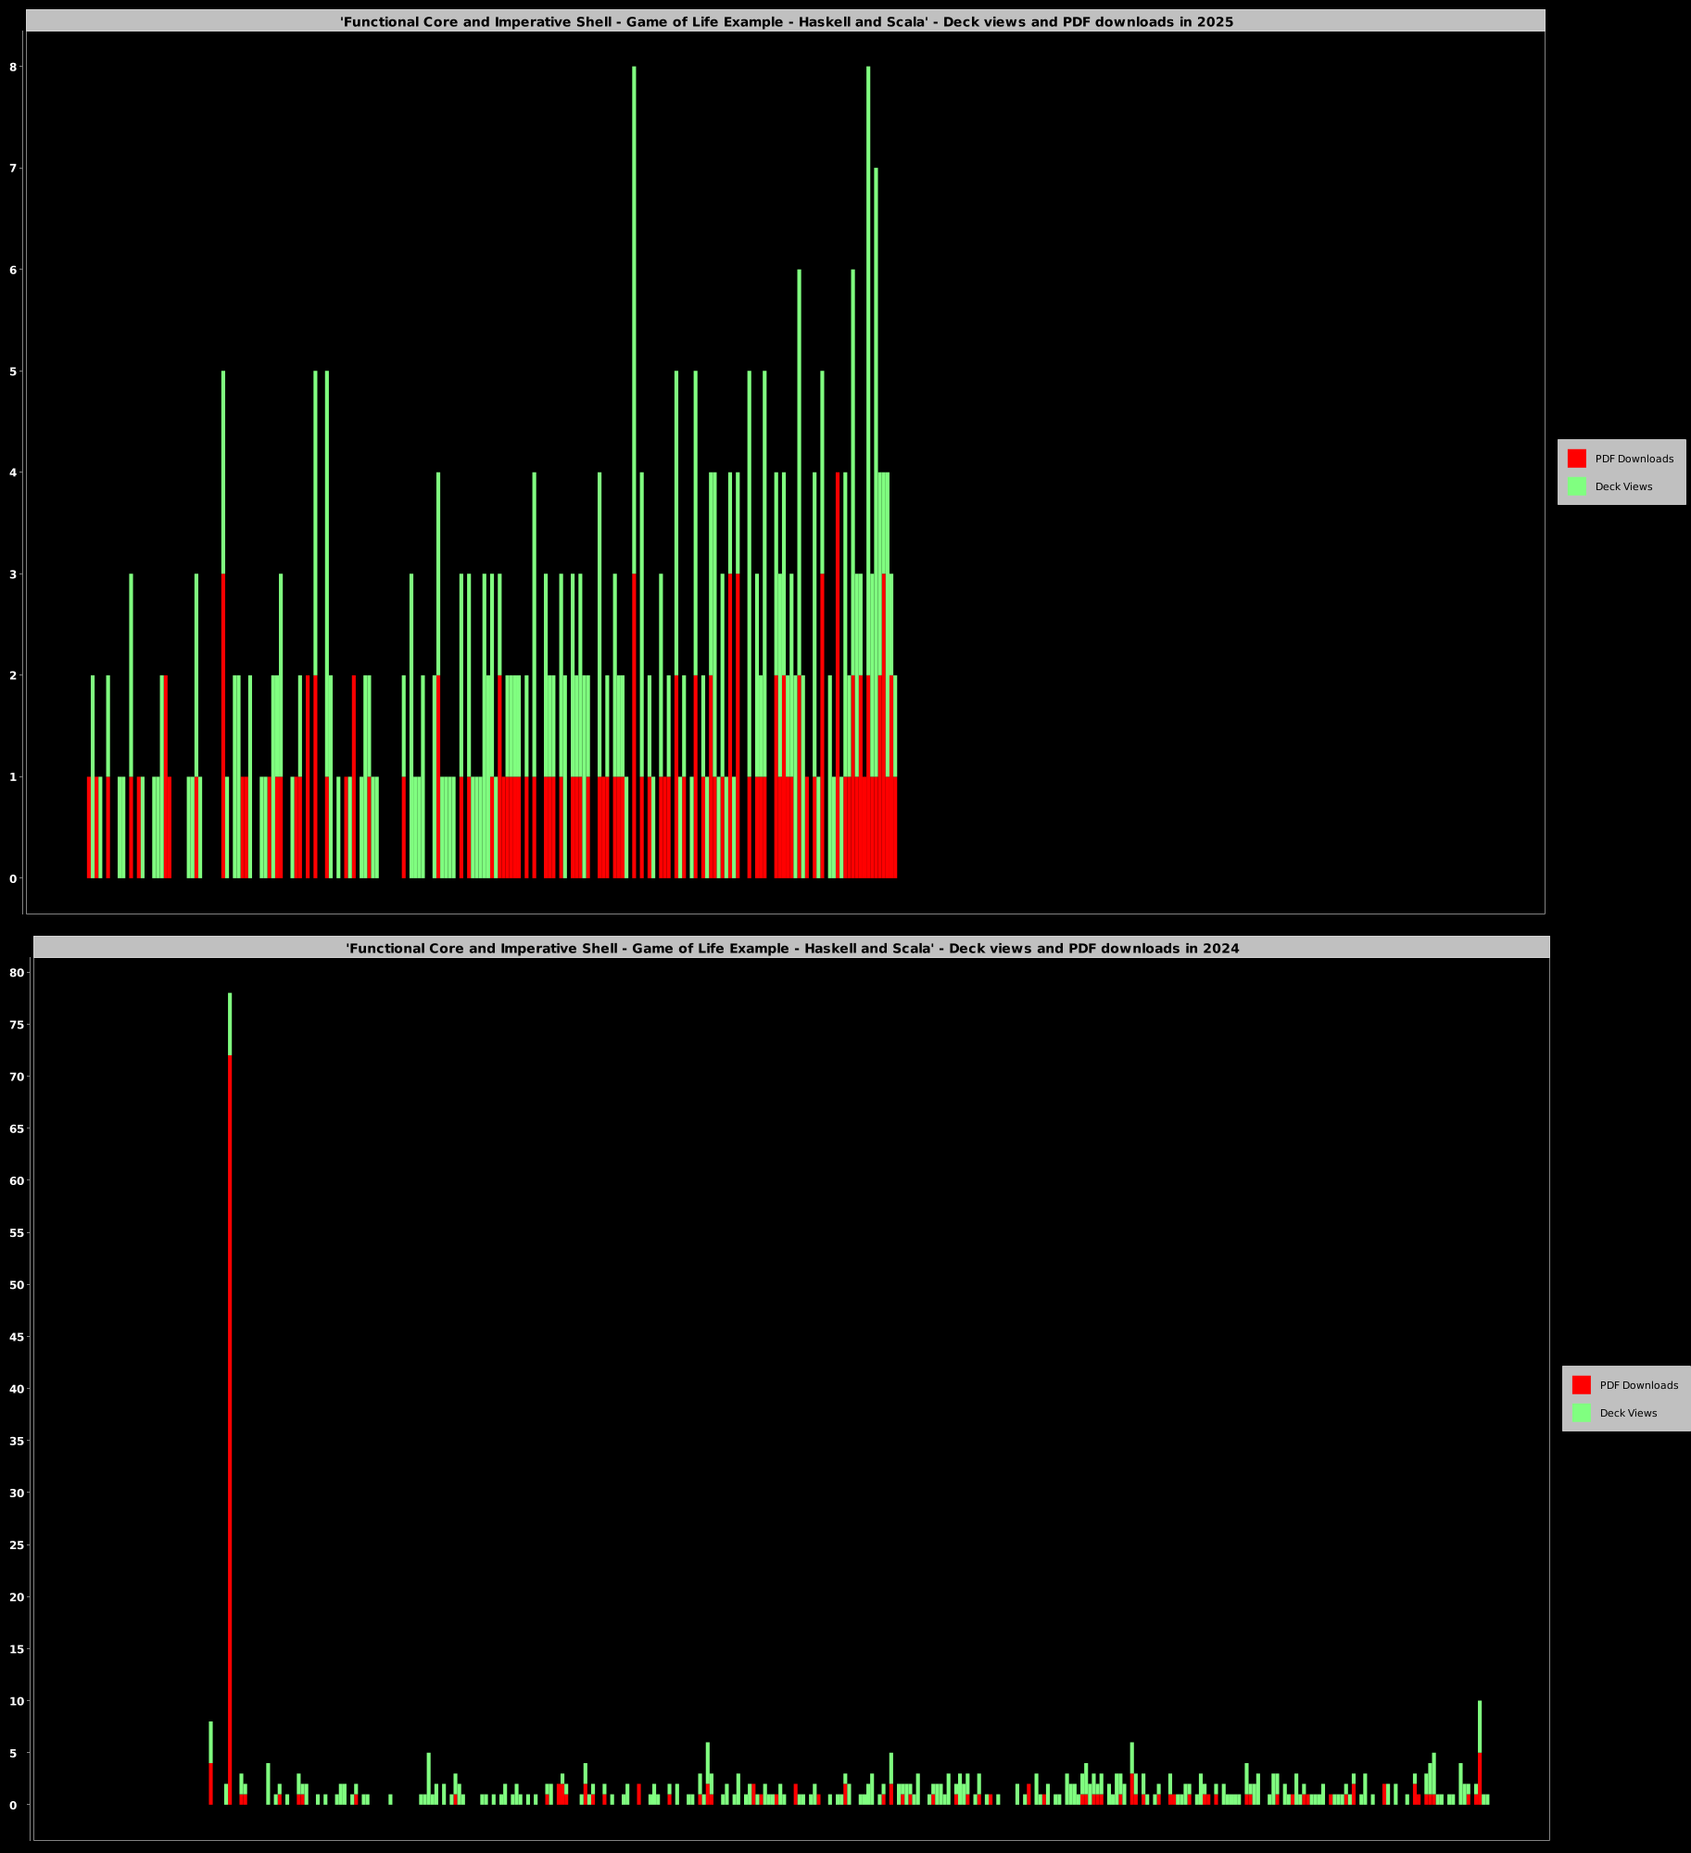Click the y-axis label 80 in 2024 chart

[x=17, y=973]
